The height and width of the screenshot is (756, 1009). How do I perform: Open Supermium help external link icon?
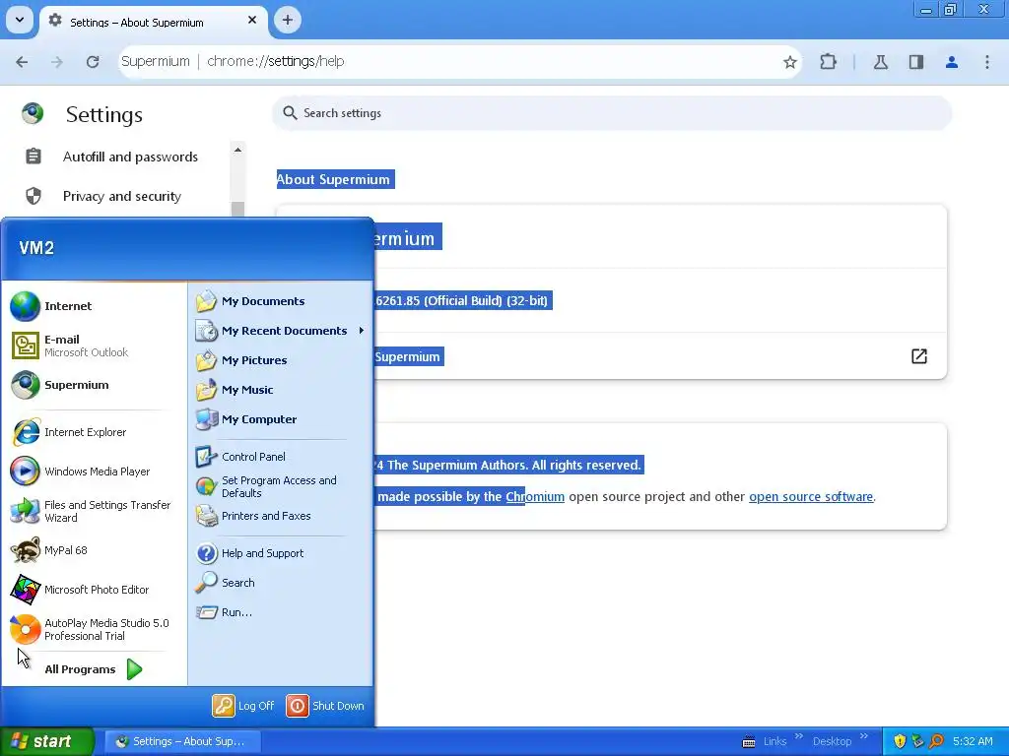pos(919,356)
